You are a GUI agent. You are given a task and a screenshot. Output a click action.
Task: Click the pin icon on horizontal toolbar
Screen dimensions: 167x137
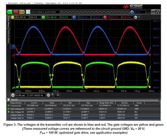pos(58,95)
